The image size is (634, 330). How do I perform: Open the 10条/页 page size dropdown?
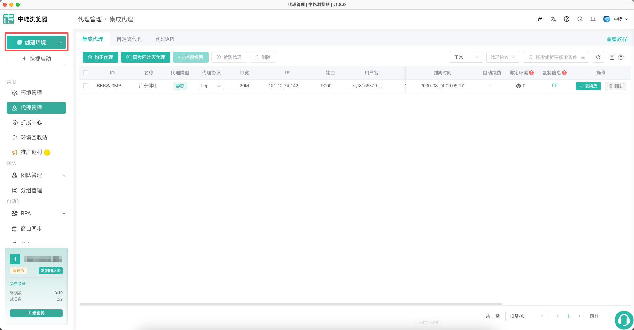tap(526, 316)
